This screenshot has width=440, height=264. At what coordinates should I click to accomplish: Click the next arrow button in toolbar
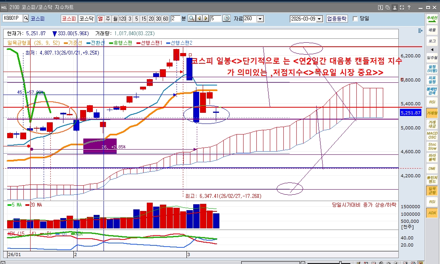pos(206,18)
